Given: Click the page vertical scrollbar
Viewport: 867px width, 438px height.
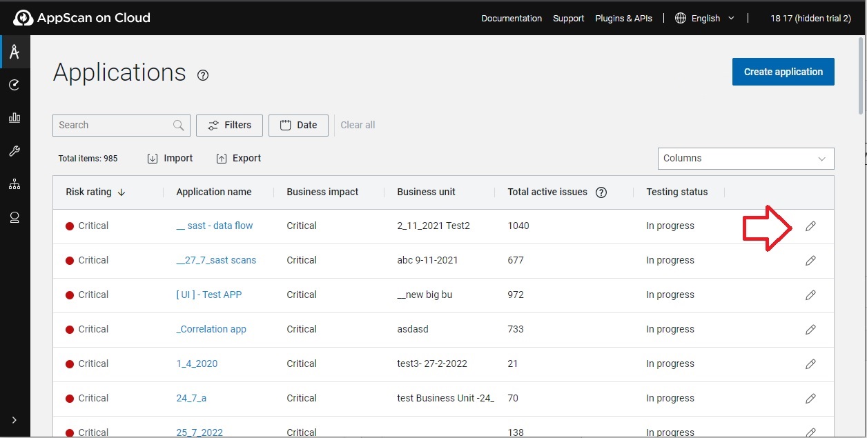Looking at the screenshot, I should pos(861,76).
